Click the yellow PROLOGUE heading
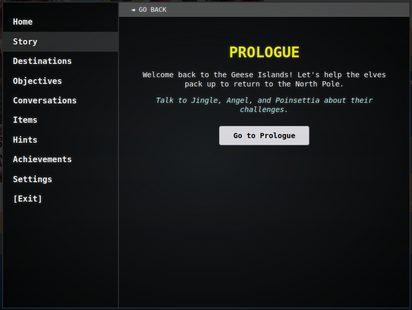The image size is (412, 310). pyautogui.click(x=264, y=53)
